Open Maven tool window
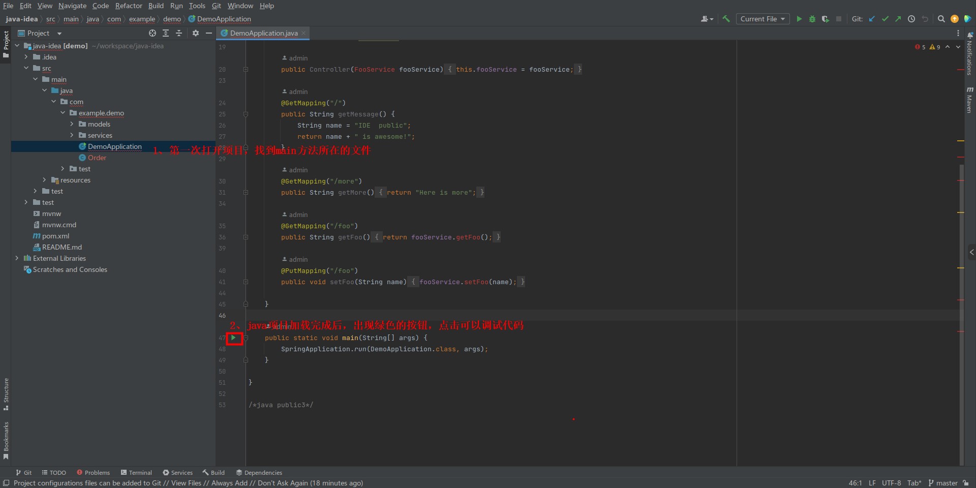 (x=970, y=100)
